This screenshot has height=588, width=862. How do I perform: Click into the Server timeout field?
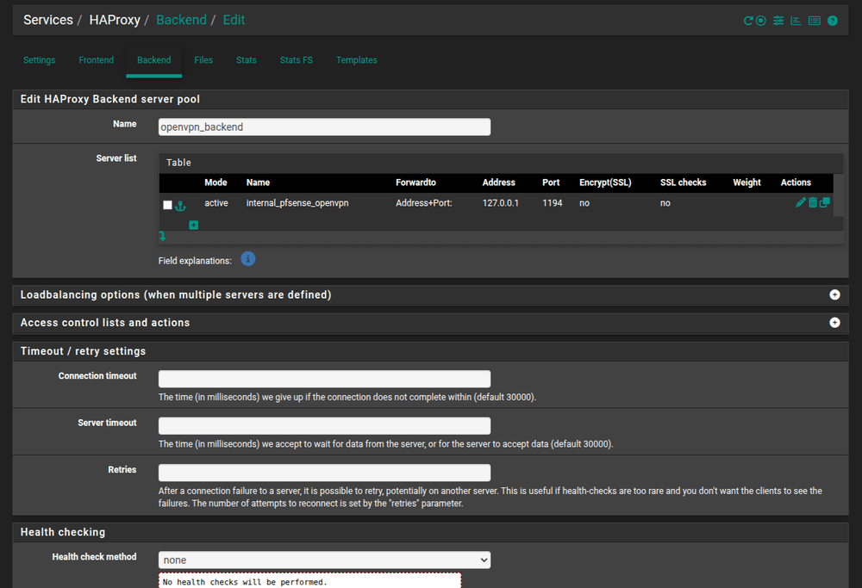[324, 425]
